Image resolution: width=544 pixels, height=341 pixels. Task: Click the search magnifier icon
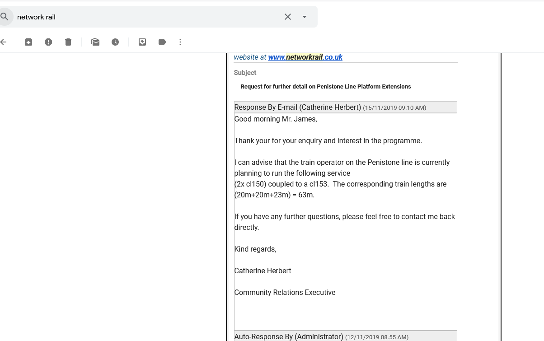[5, 17]
